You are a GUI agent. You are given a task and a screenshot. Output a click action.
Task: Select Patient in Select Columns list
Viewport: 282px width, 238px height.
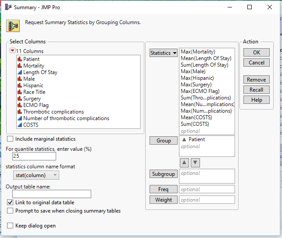coord(31,59)
